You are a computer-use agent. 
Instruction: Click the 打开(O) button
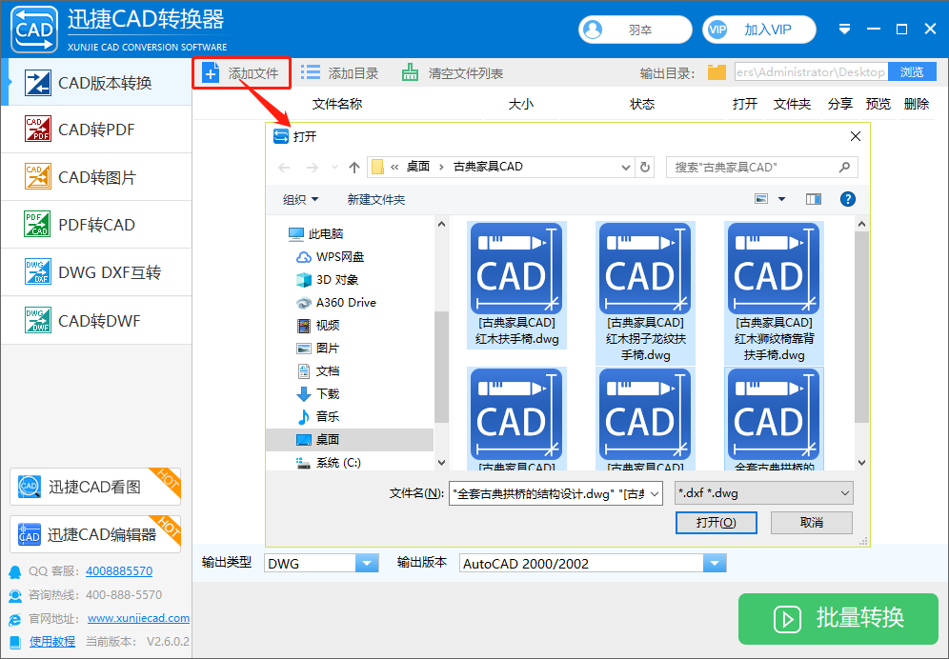point(716,523)
